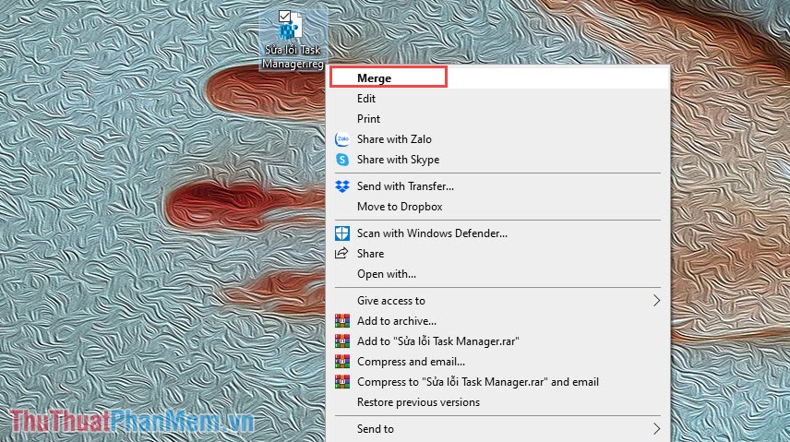Expand the Give access to submenu arrow
This screenshot has width=790, height=442.
656,301
